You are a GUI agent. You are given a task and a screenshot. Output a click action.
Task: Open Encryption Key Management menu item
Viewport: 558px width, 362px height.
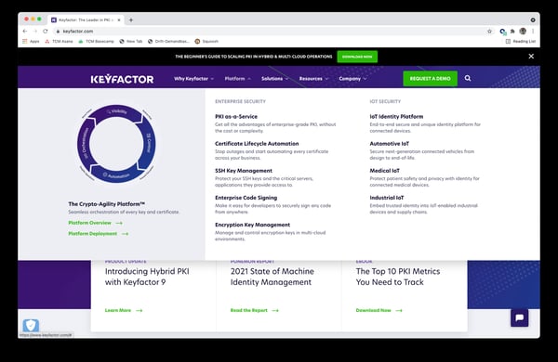click(252, 225)
